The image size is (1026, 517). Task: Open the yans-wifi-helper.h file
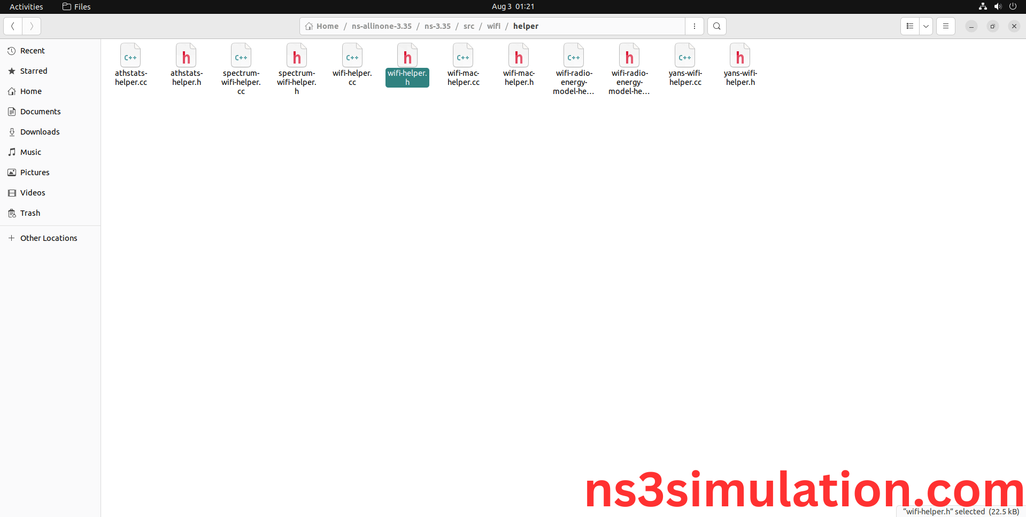740,64
